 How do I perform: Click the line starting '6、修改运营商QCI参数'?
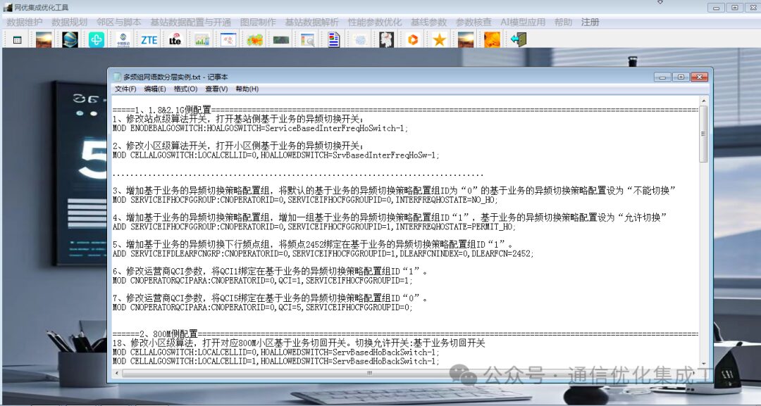coord(271,272)
